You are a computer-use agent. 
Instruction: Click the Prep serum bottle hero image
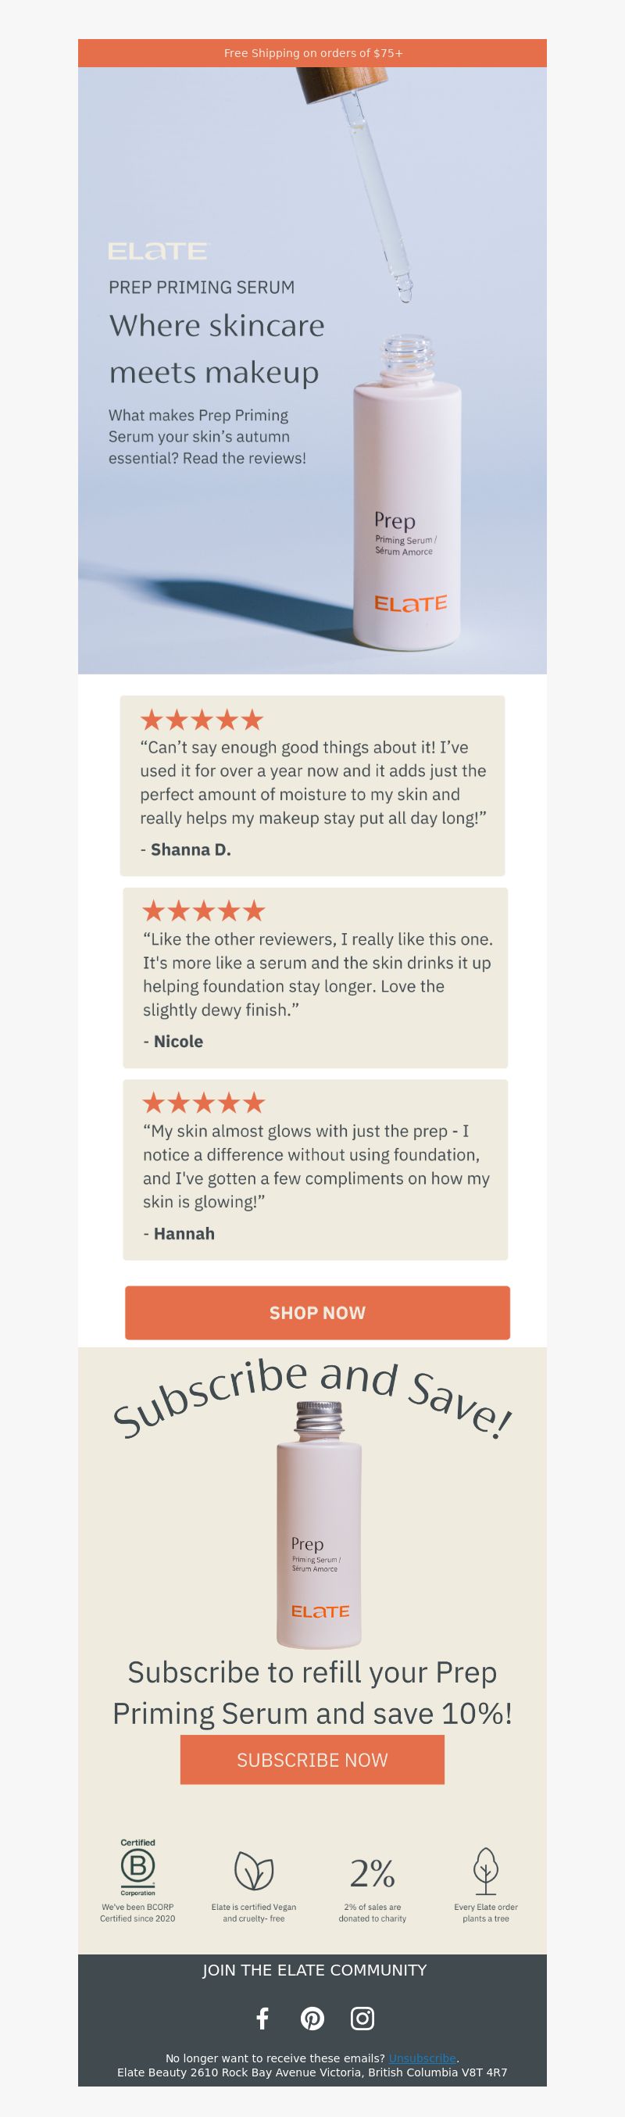pyautogui.click(x=312, y=370)
